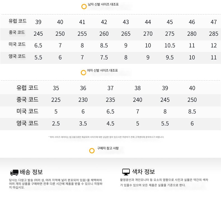Image resolution: width=221 pixels, height=203 pixels.
Task: Select the 색차 정보 heading
Action: click(x=144, y=172)
